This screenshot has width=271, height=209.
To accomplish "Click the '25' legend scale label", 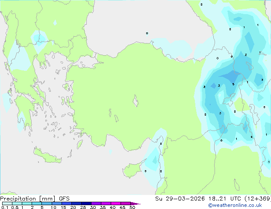I will (83, 207).
